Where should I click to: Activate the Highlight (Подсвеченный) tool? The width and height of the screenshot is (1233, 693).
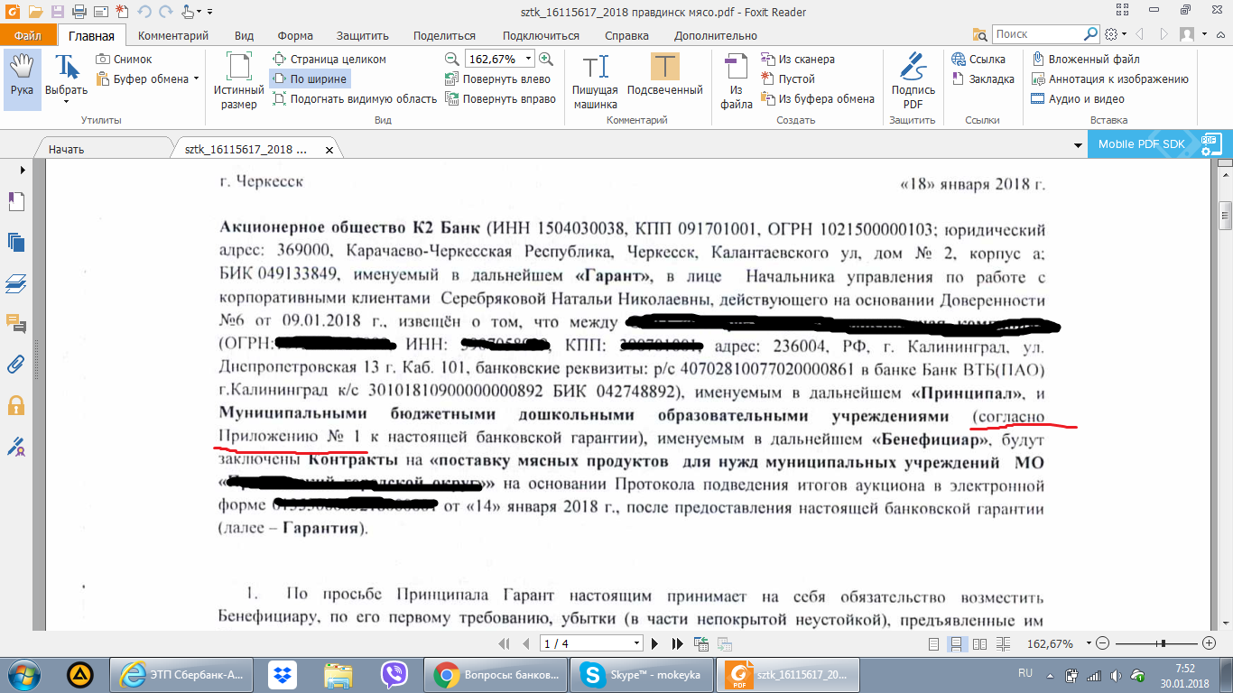click(664, 78)
